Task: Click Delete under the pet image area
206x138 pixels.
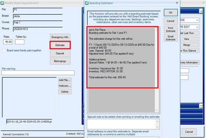Action: pos(65,92)
